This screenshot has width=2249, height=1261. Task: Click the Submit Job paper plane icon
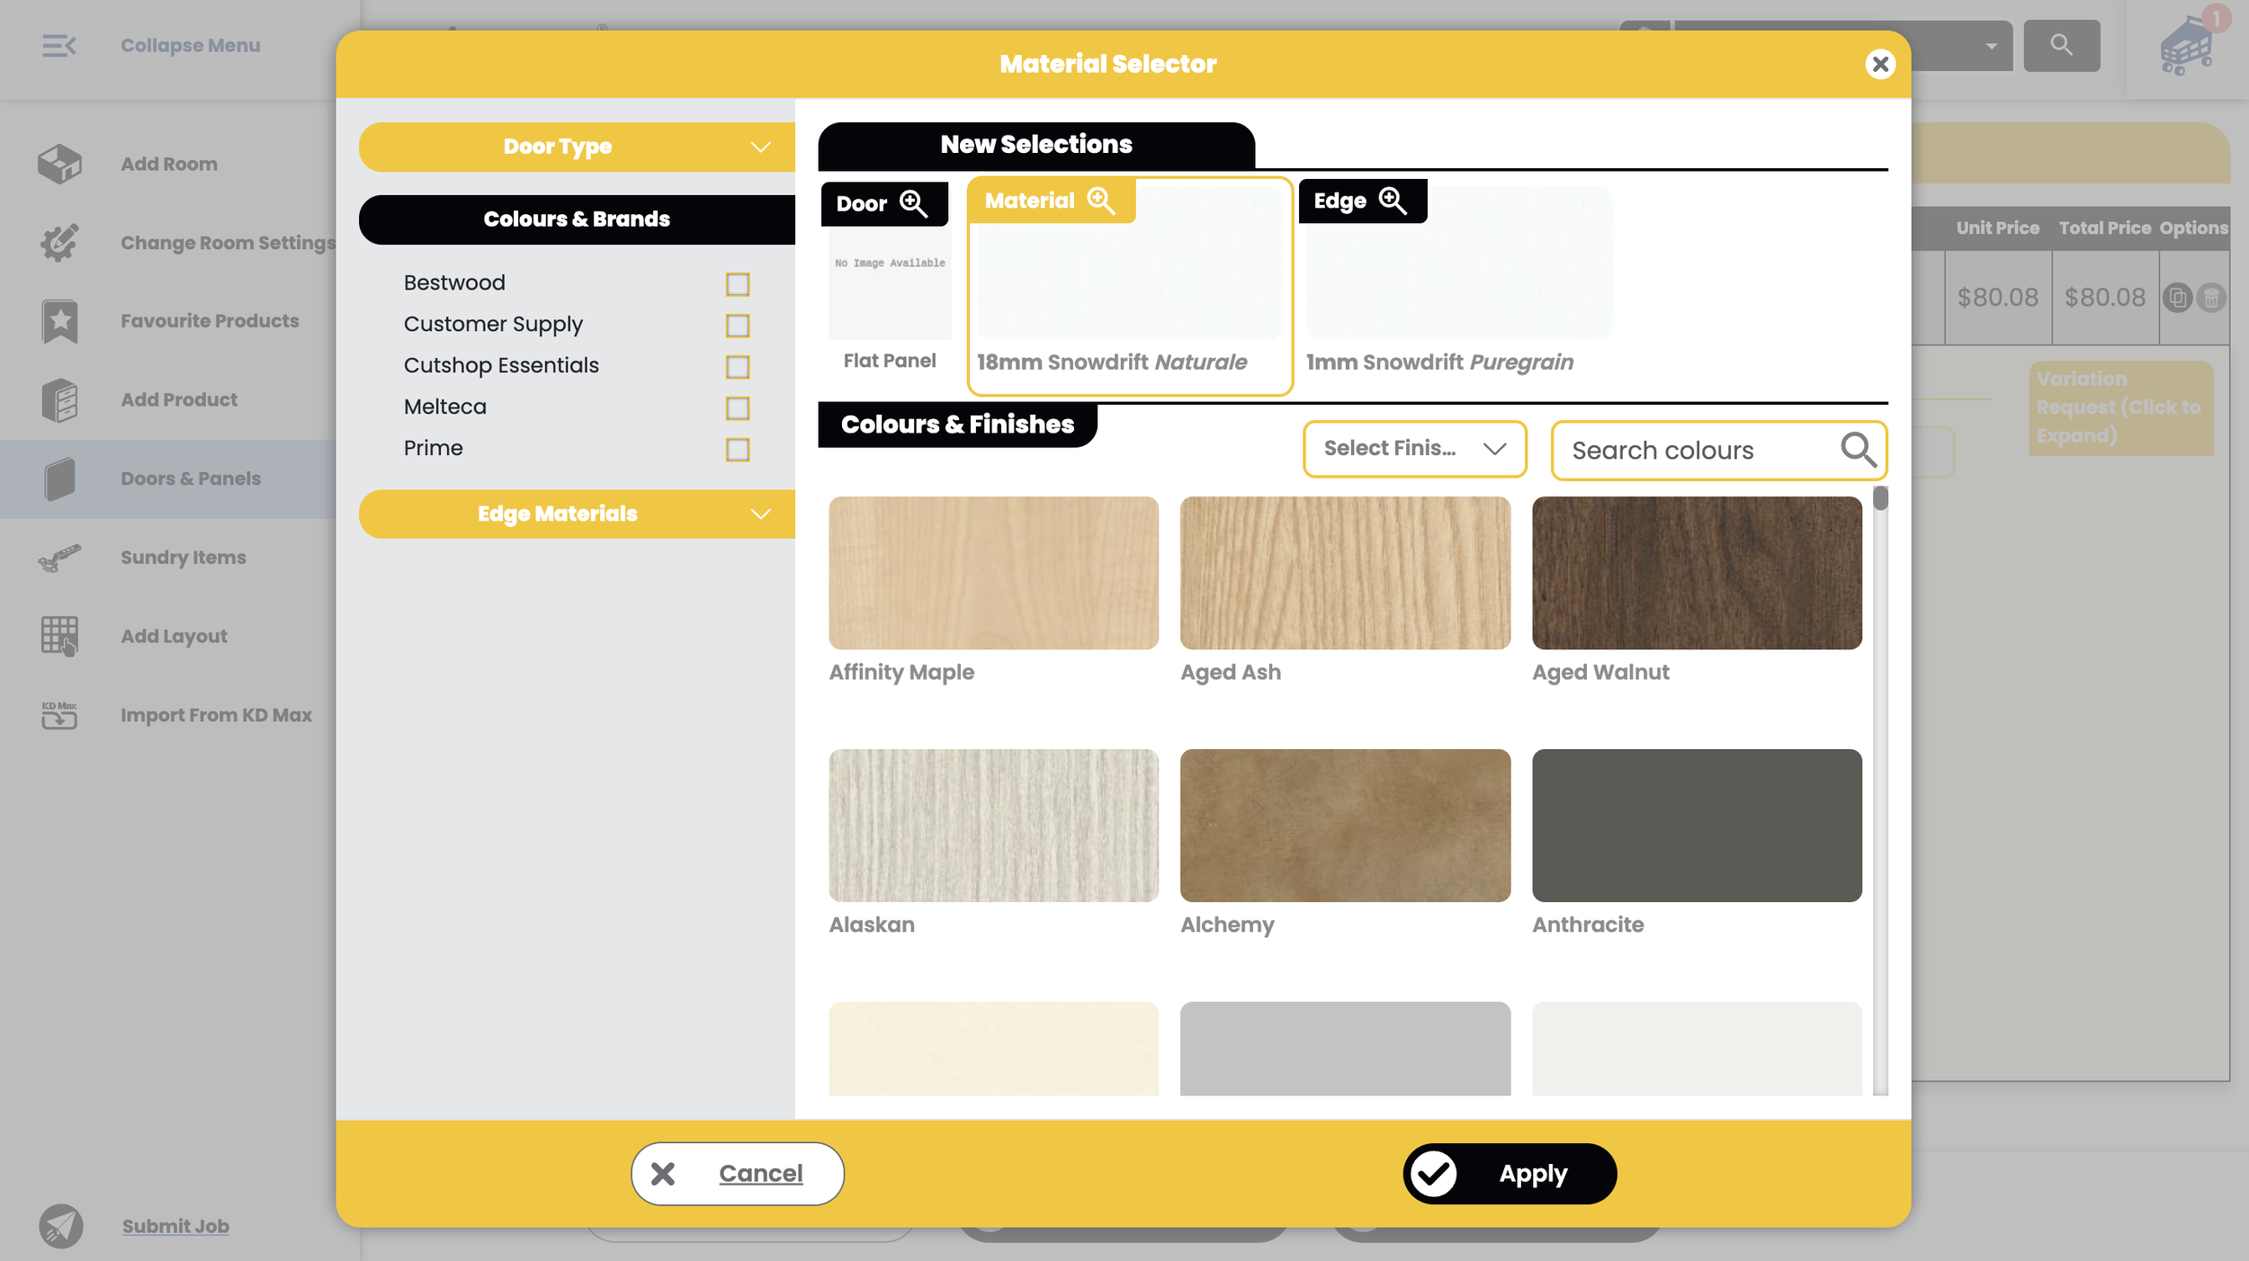(x=60, y=1226)
